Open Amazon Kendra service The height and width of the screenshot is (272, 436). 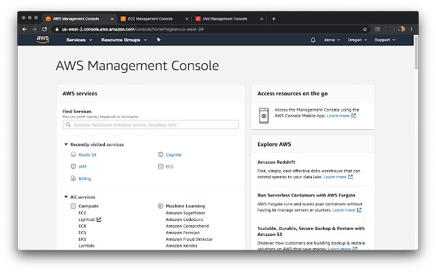pos(181,245)
